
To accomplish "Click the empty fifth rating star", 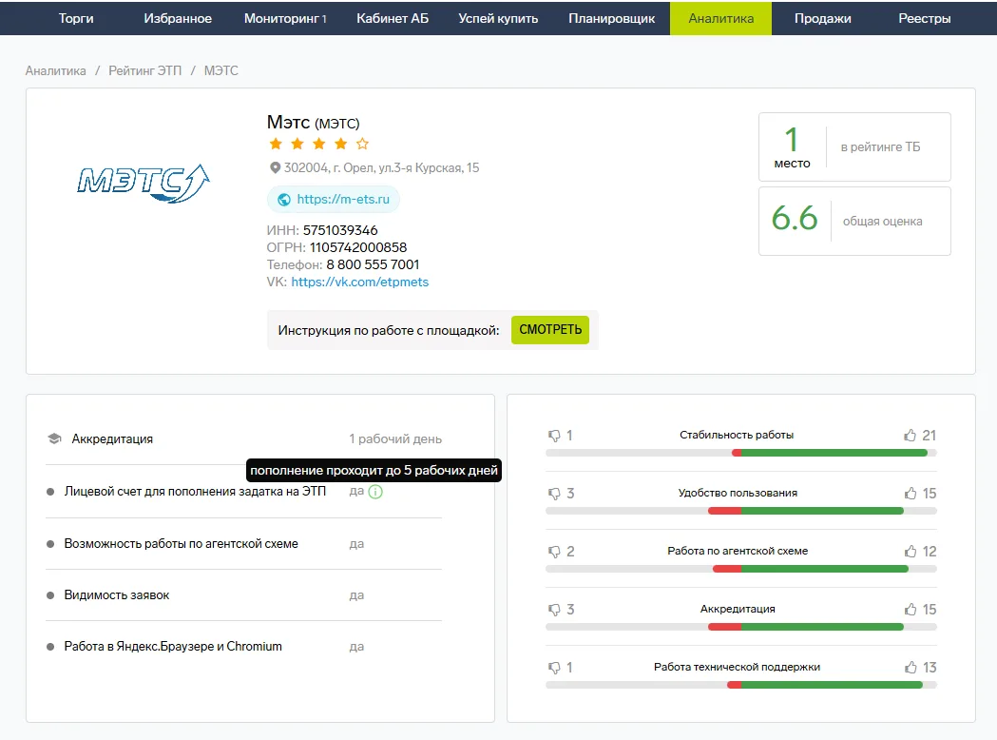I will click(362, 144).
